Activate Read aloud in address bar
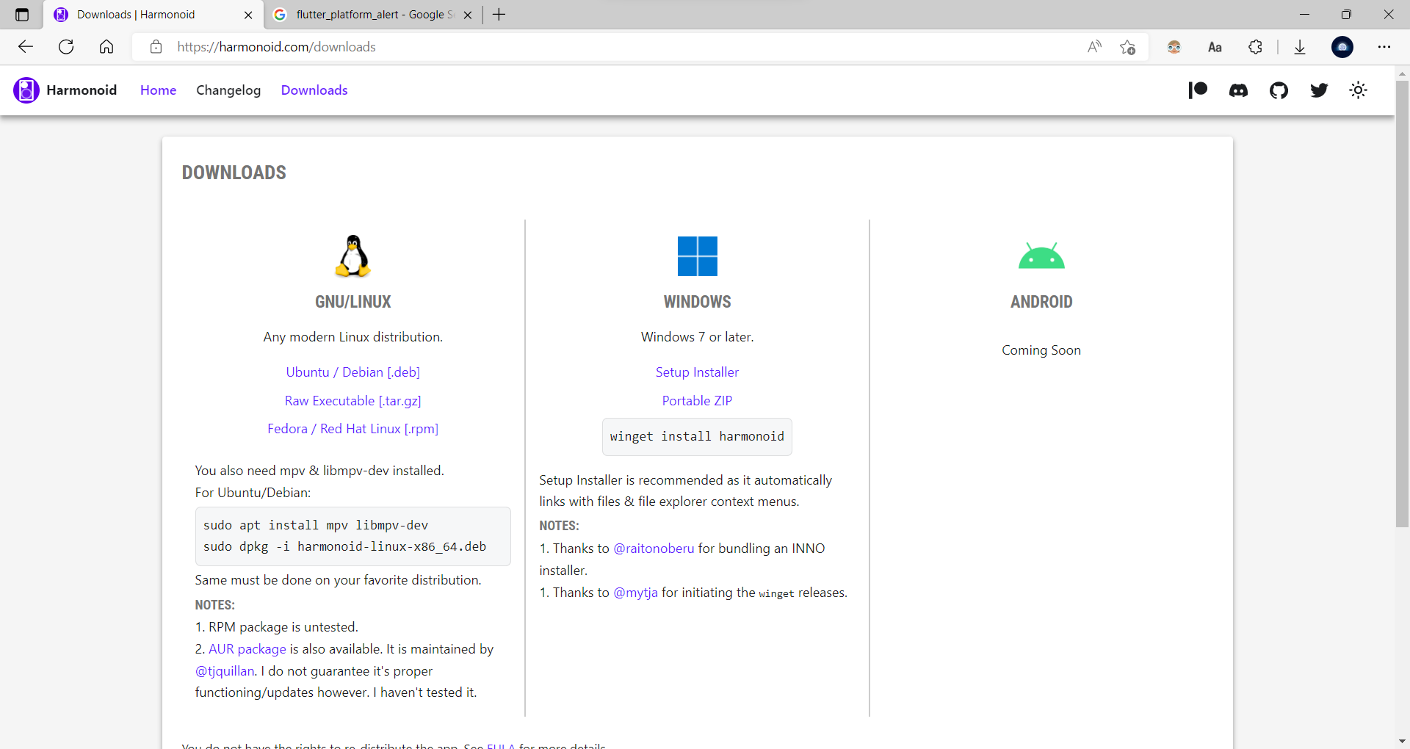This screenshot has height=749, width=1410. point(1094,47)
